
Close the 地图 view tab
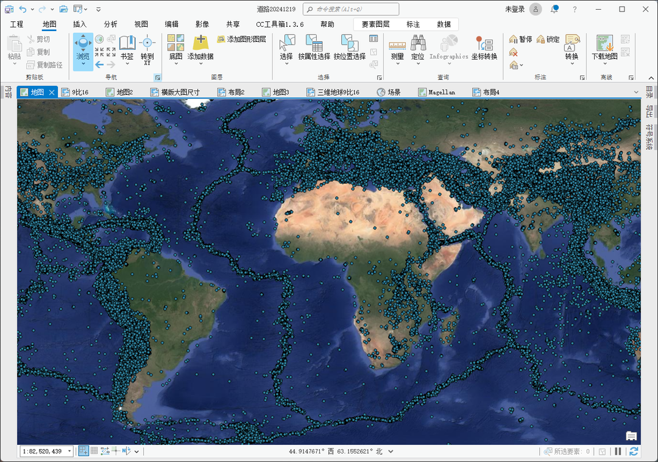52,93
